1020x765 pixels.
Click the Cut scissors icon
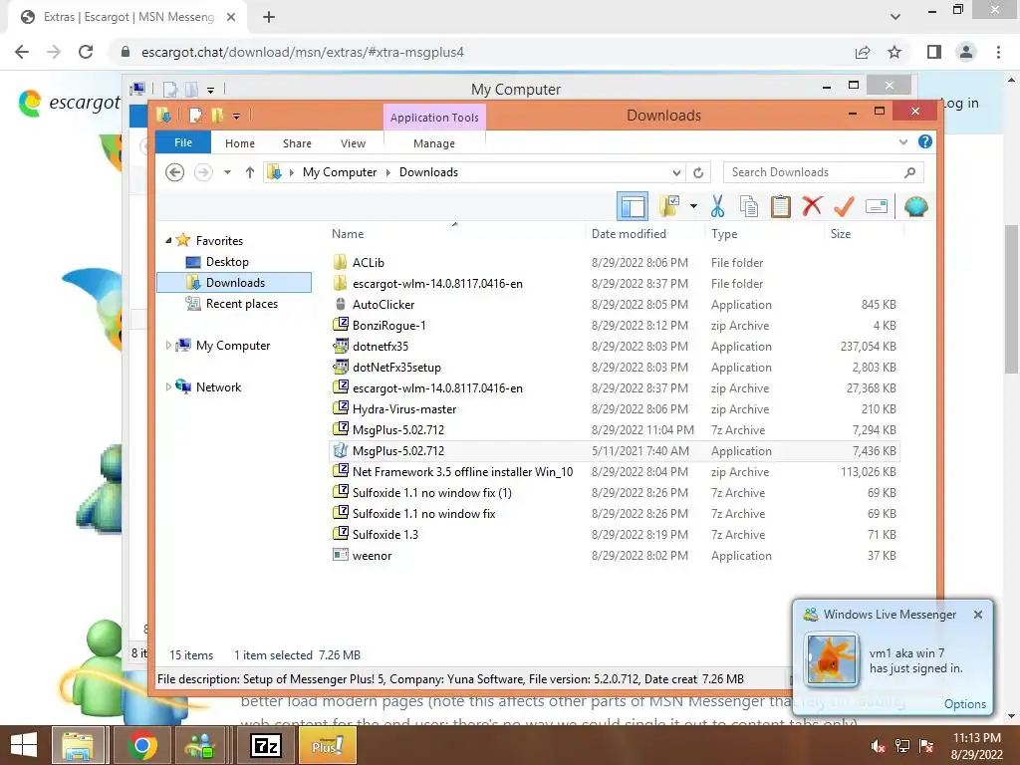pyautogui.click(x=717, y=207)
